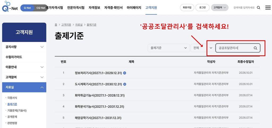Open 마이페이지 menu

(x=134, y=8)
